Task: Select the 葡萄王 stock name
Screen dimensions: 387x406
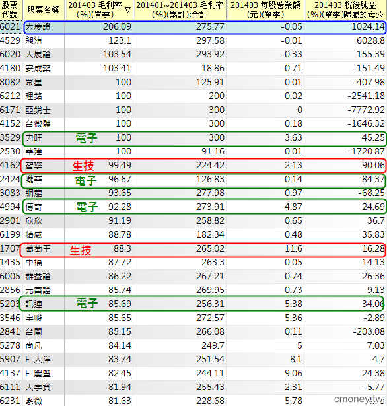Action: coord(38,249)
